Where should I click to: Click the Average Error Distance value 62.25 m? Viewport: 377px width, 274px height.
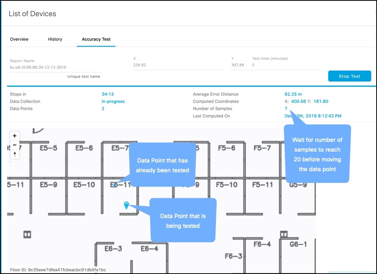click(293, 94)
